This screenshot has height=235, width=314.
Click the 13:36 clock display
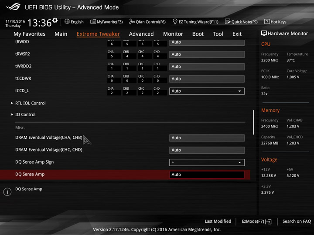coord(39,23)
